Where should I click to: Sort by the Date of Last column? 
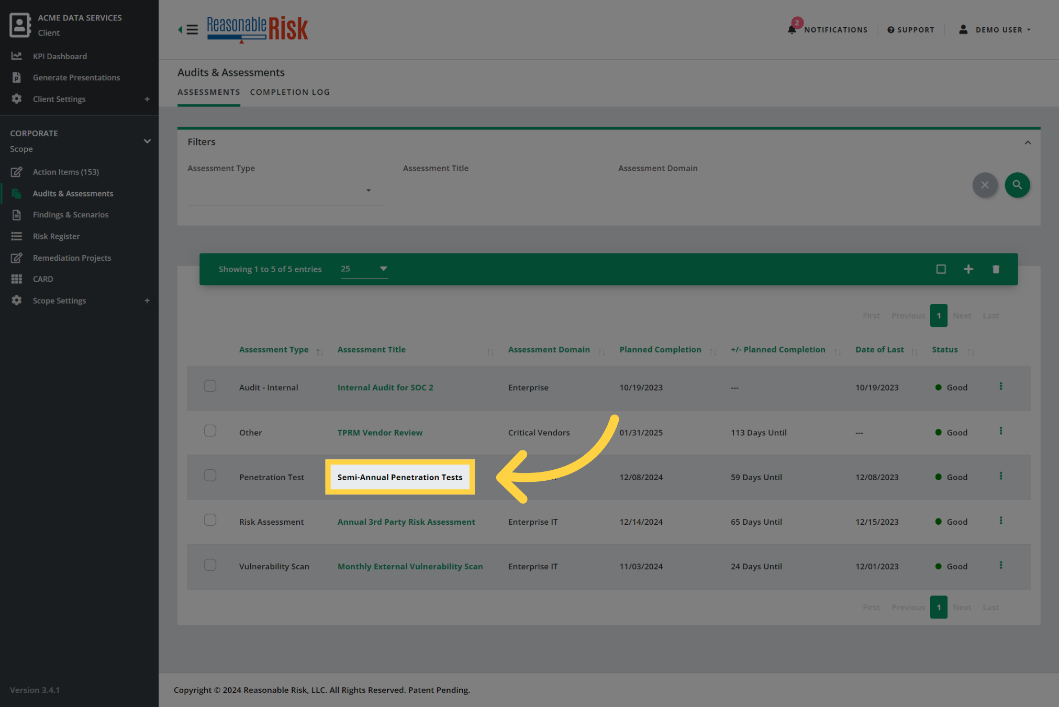tap(879, 350)
